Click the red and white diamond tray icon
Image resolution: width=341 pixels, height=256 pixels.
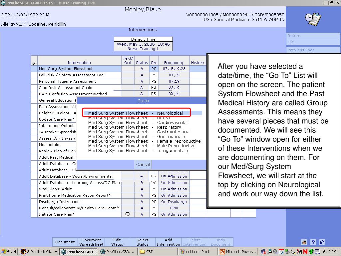281,252
